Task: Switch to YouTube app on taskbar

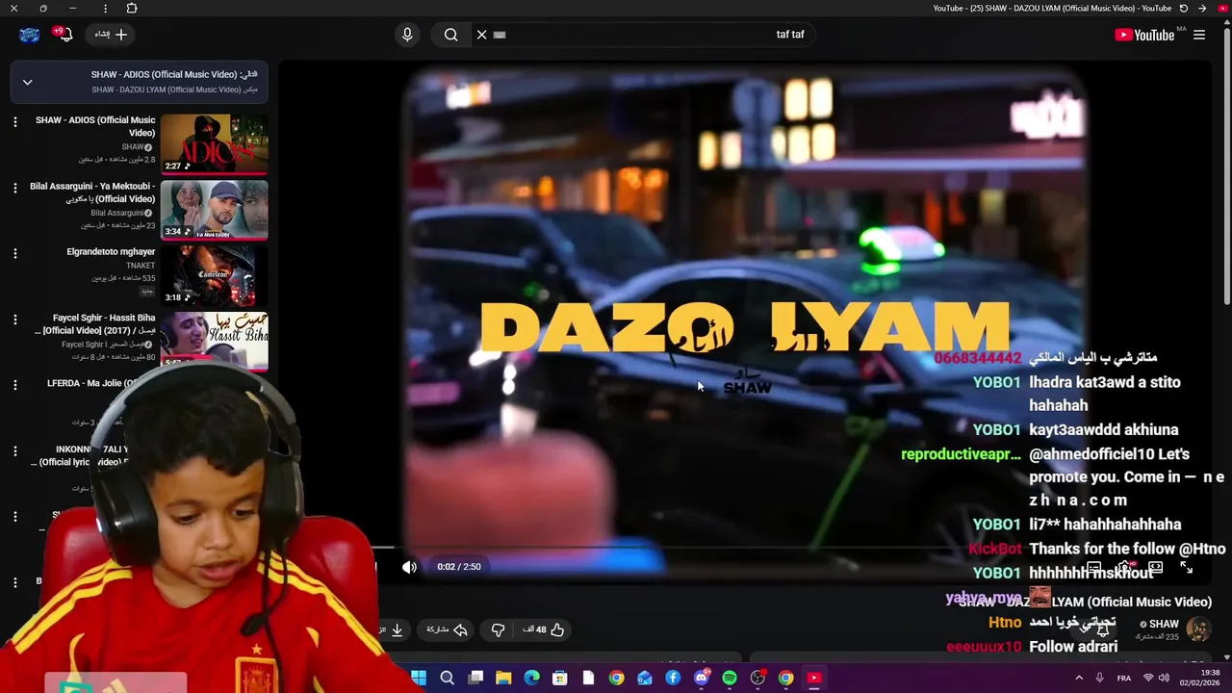Action: pos(814,679)
